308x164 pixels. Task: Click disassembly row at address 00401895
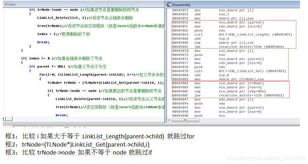(218, 107)
